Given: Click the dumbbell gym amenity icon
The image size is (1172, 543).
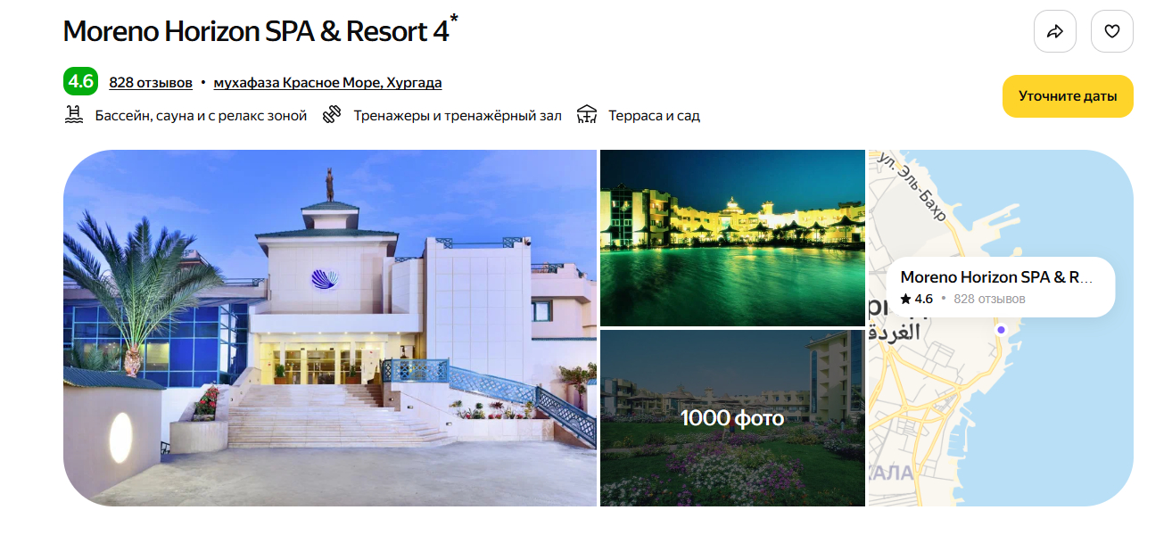Looking at the screenshot, I should tap(333, 115).
